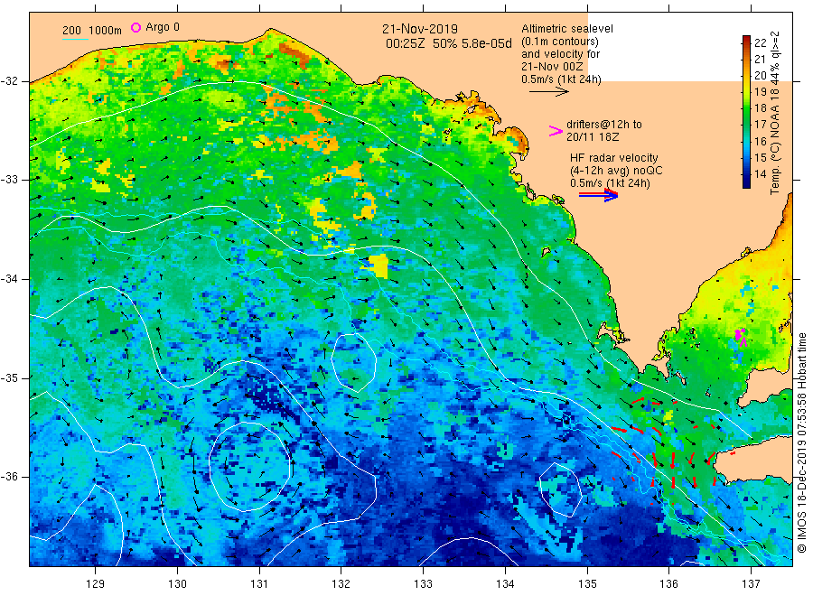Click the cyan 200m isobath legend line

point(75,39)
